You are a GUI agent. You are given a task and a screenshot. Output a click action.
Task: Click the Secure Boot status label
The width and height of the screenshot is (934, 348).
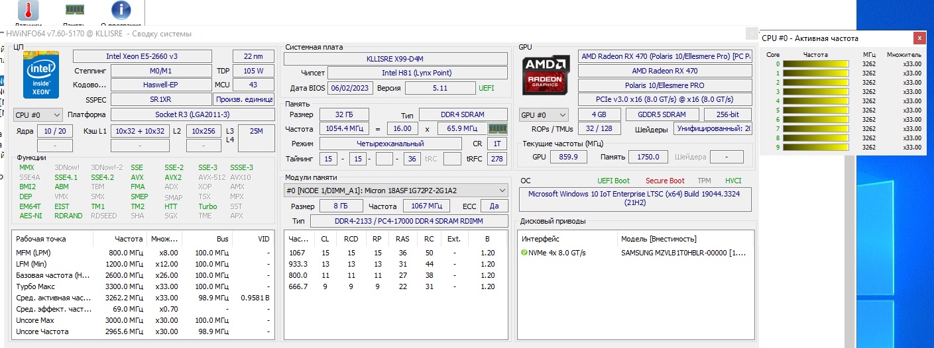coord(665,181)
